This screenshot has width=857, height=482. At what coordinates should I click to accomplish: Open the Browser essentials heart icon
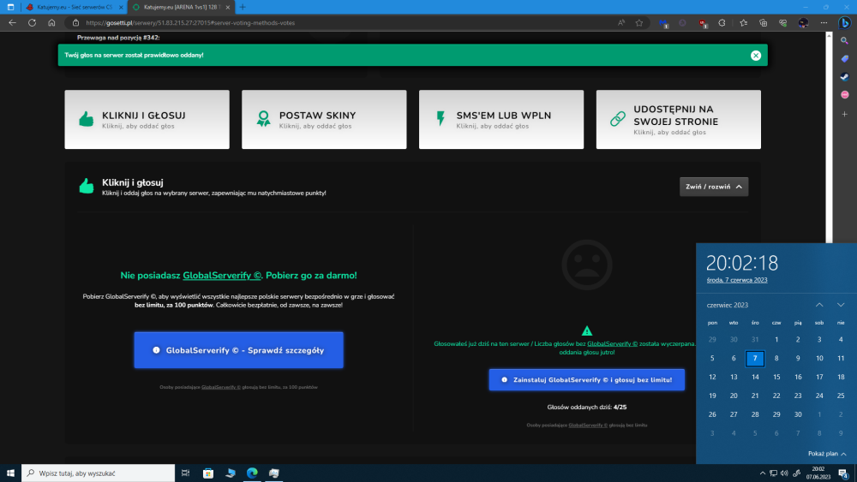pyautogui.click(x=782, y=23)
